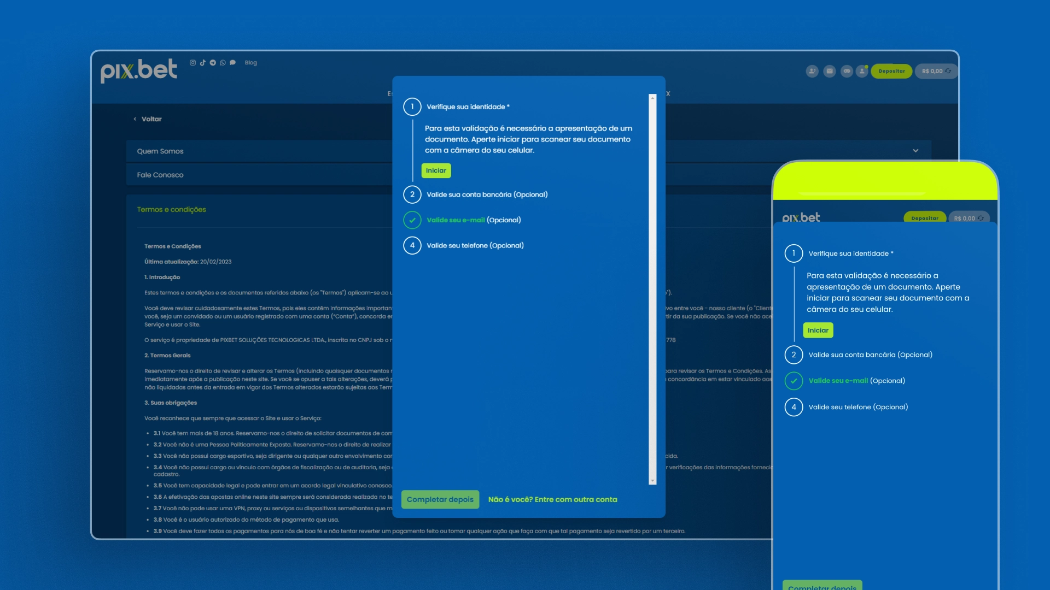Expand 'Valide seu e-mail' step in modal
Image resolution: width=1050 pixels, height=590 pixels.
click(474, 220)
